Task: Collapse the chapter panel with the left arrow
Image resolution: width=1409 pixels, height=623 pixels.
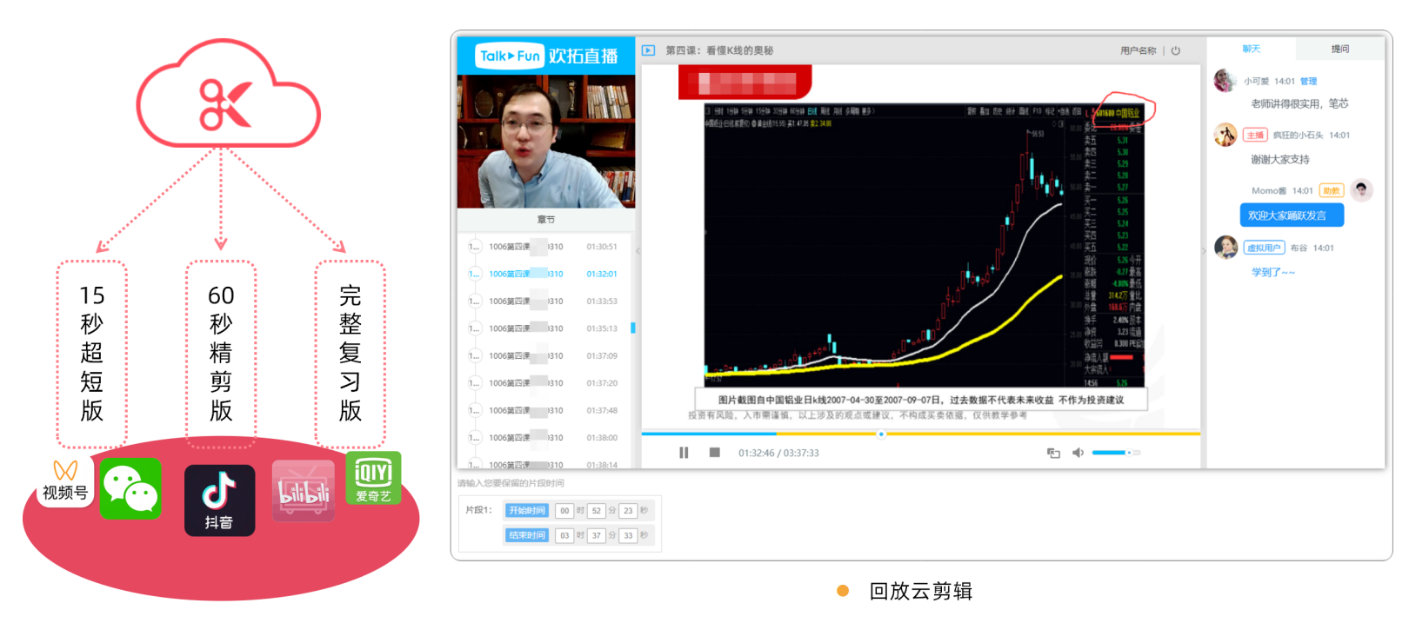Action: (638, 251)
